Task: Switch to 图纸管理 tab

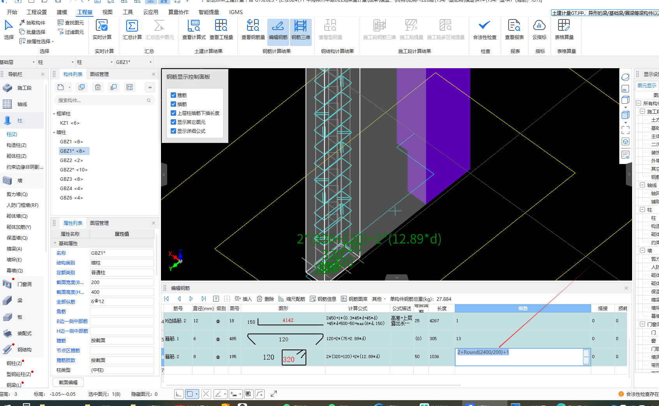Action: click(x=99, y=74)
